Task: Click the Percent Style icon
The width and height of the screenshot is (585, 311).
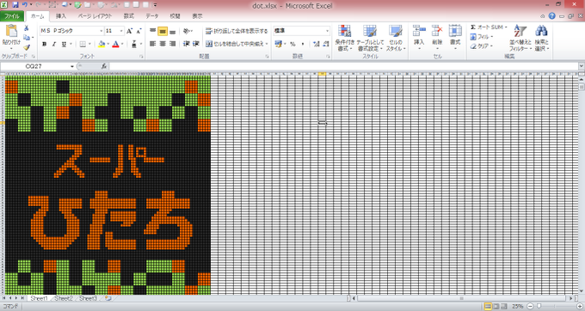Action: point(292,44)
